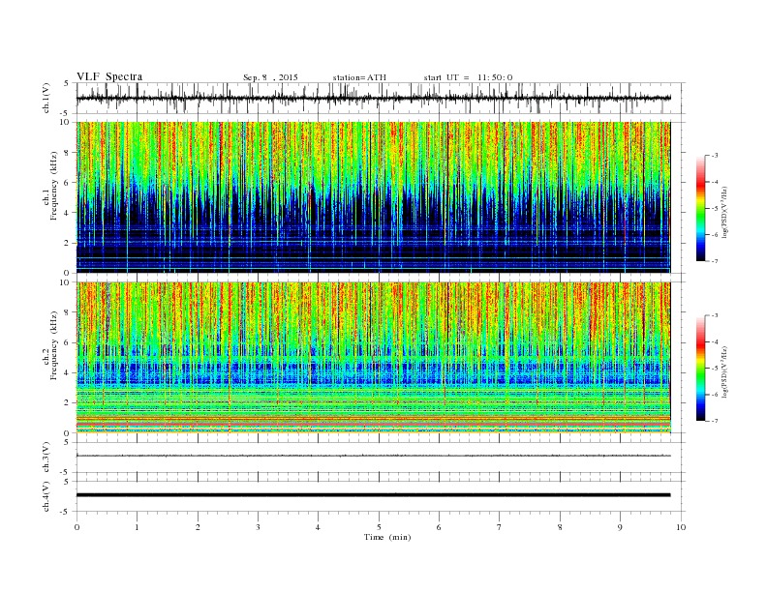This screenshot has width=767, height=592.
Task: Click the color scale bar beside ch.1 spectrogram
Action: coord(701,208)
